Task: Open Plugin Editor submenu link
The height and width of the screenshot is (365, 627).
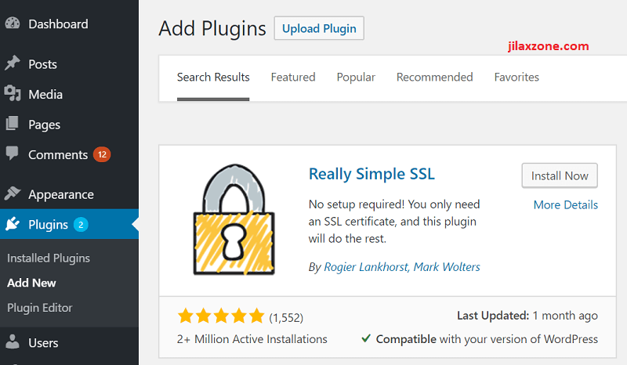Action: pos(40,308)
